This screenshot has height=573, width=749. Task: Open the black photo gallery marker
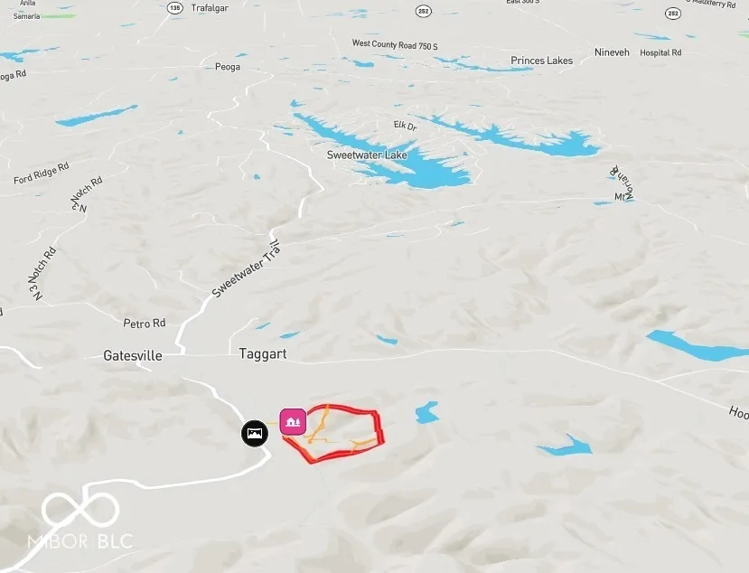[x=255, y=434]
